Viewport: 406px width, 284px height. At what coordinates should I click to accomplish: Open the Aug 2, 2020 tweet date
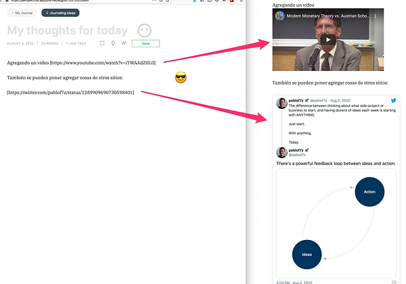tap(340, 100)
